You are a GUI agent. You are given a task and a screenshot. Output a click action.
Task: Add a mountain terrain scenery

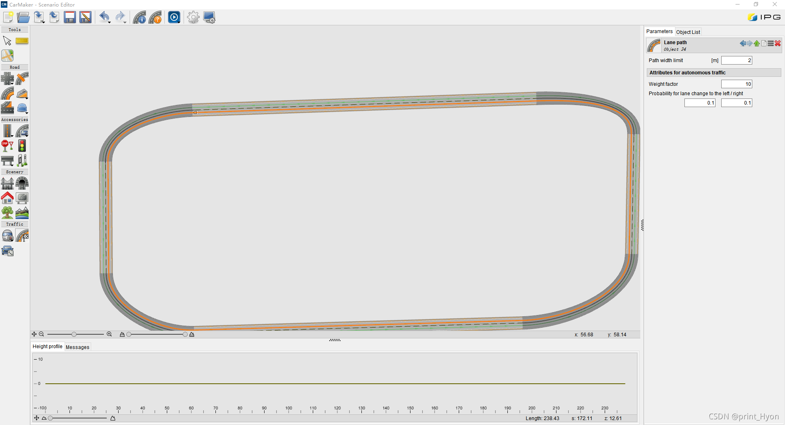pyautogui.click(x=22, y=212)
